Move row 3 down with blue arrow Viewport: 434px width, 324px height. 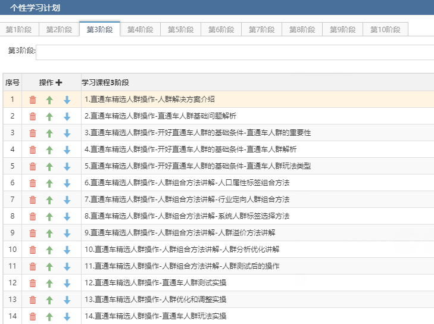pyautogui.click(x=67, y=133)
